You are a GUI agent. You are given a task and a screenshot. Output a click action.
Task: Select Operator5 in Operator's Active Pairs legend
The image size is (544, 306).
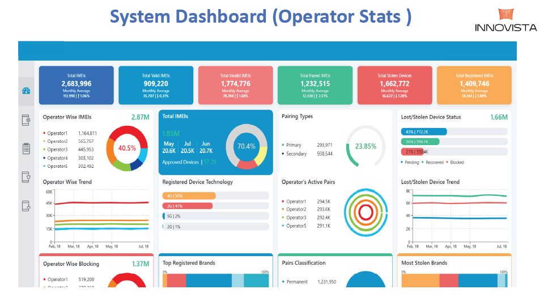[x=296, y=226]
